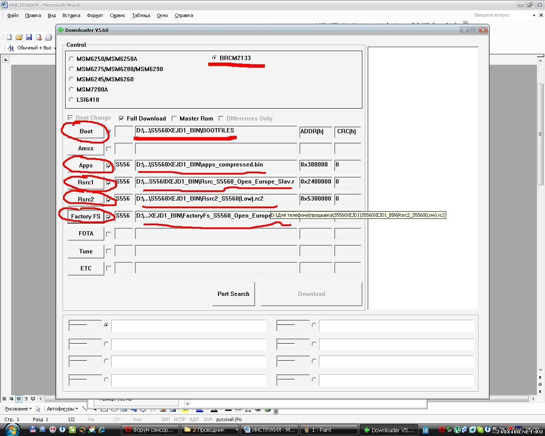Image resolution: width=545 pixels, height=436 pixels.
Task: Open the Окно menu in Word
Action: (162, 15)
